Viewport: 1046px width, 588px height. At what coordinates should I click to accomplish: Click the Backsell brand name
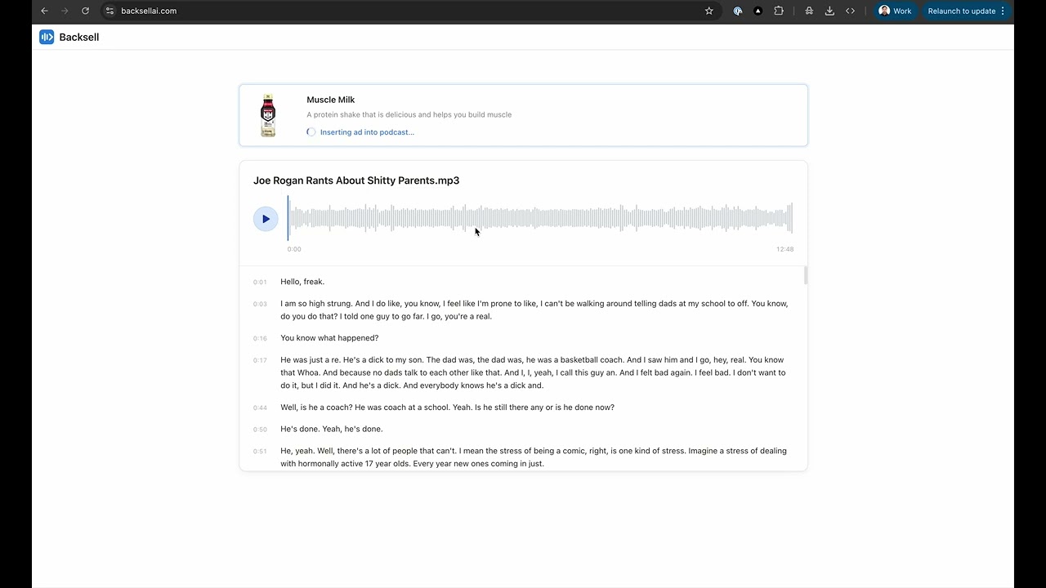[x=79, y=37]
